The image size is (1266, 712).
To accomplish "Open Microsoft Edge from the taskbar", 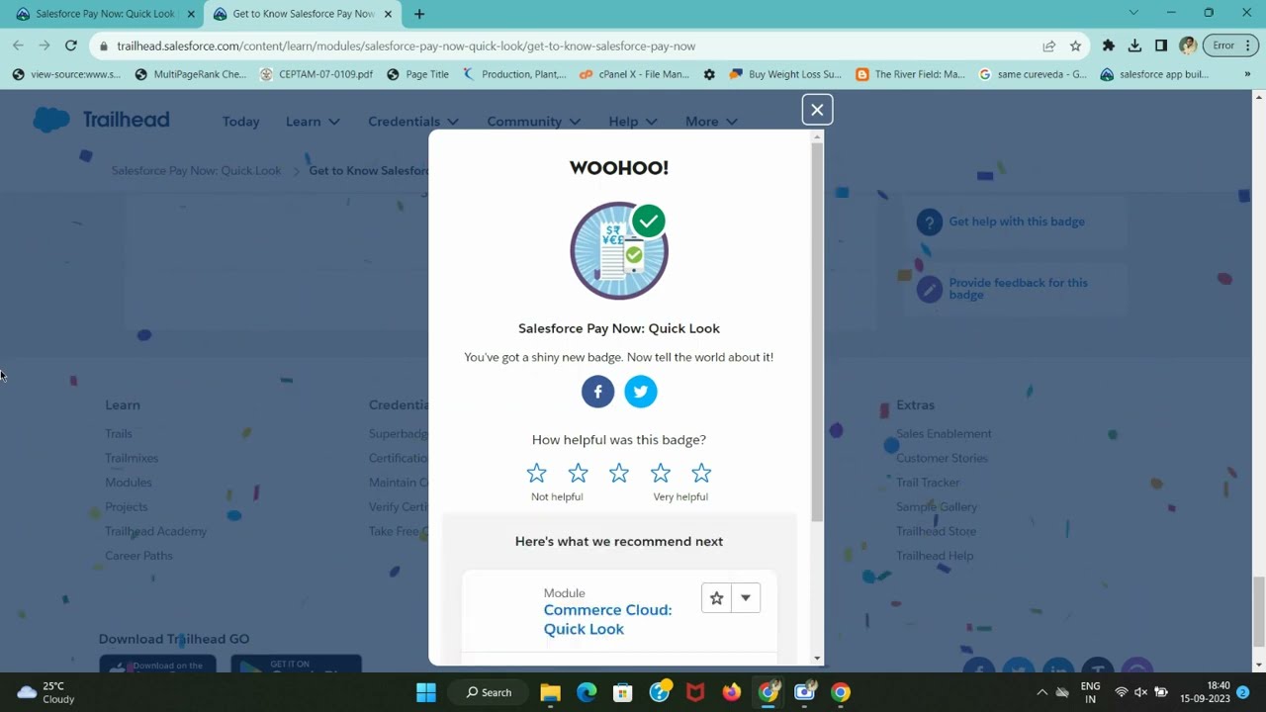I will click(x=587, y=692).
